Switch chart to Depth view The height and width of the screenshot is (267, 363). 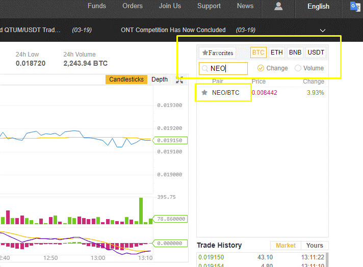tap(160, 79)
